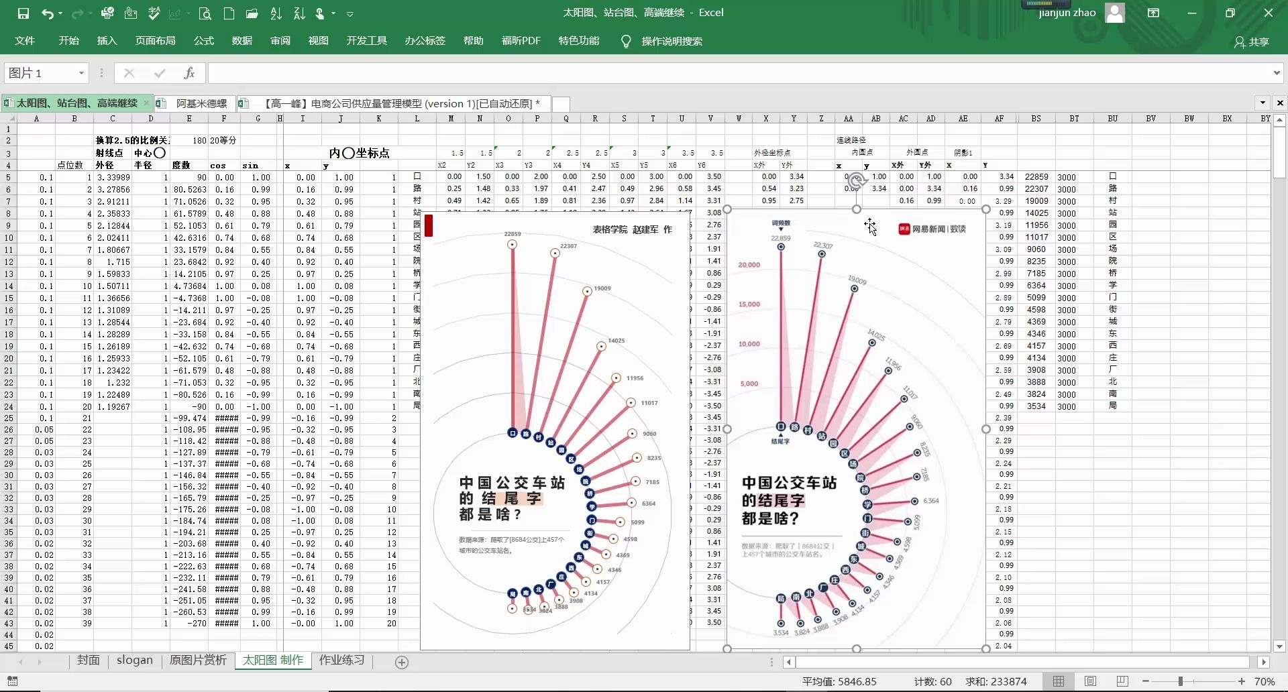Switch to Page Layout view in status bar

(1090, 681)
